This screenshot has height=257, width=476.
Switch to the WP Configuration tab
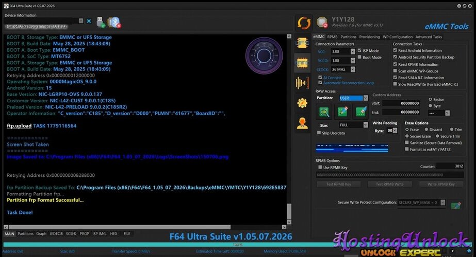click(x=398, y=36)
